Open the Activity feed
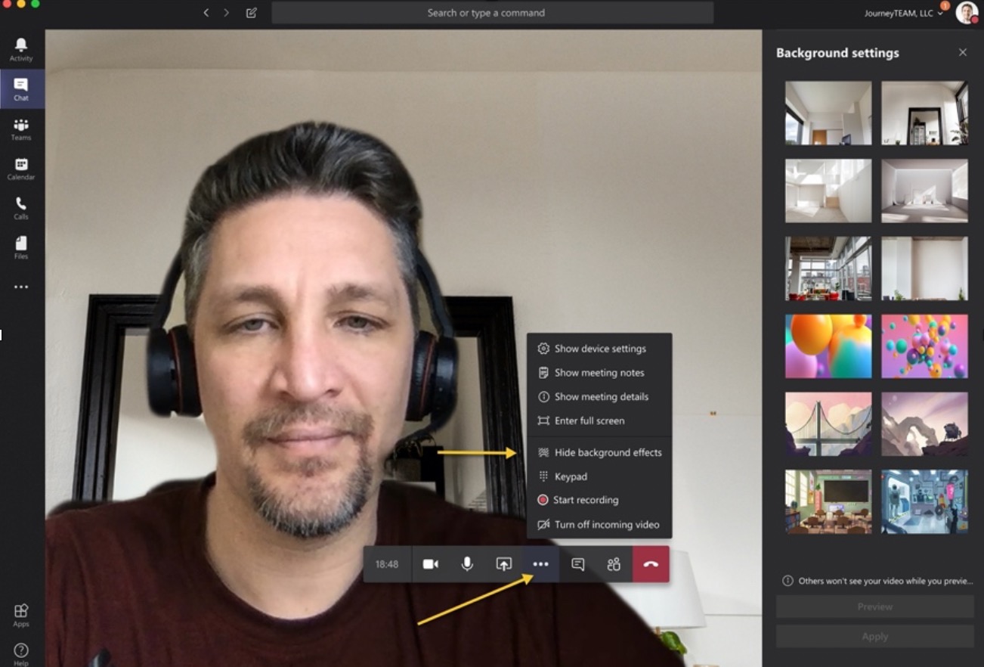Image resolution: width=984 pixels, height=667 pixels. pyautogui.click(x=21, y=50)
